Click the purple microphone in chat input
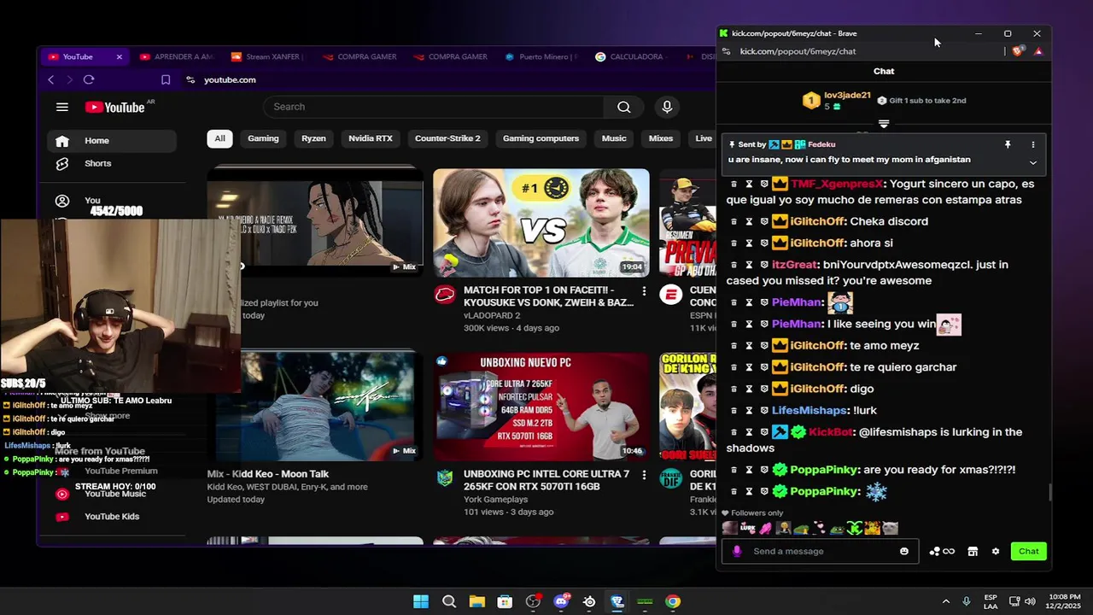The image size is (1093, 615). [x=737, y=551]
